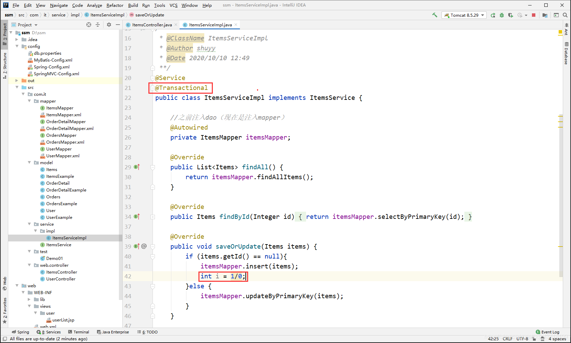Screen dimensions: 571x343
Task: Toggle the Structure tool window button
Action: pos(4,66)
